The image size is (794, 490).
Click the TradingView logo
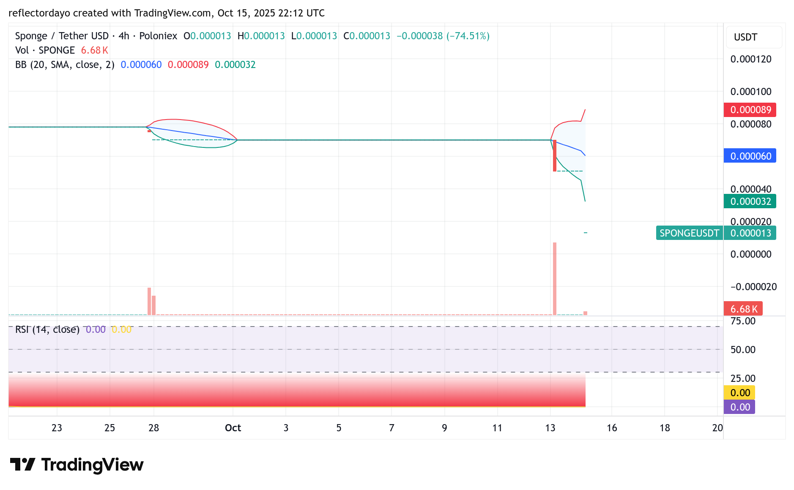click(77, 465)
